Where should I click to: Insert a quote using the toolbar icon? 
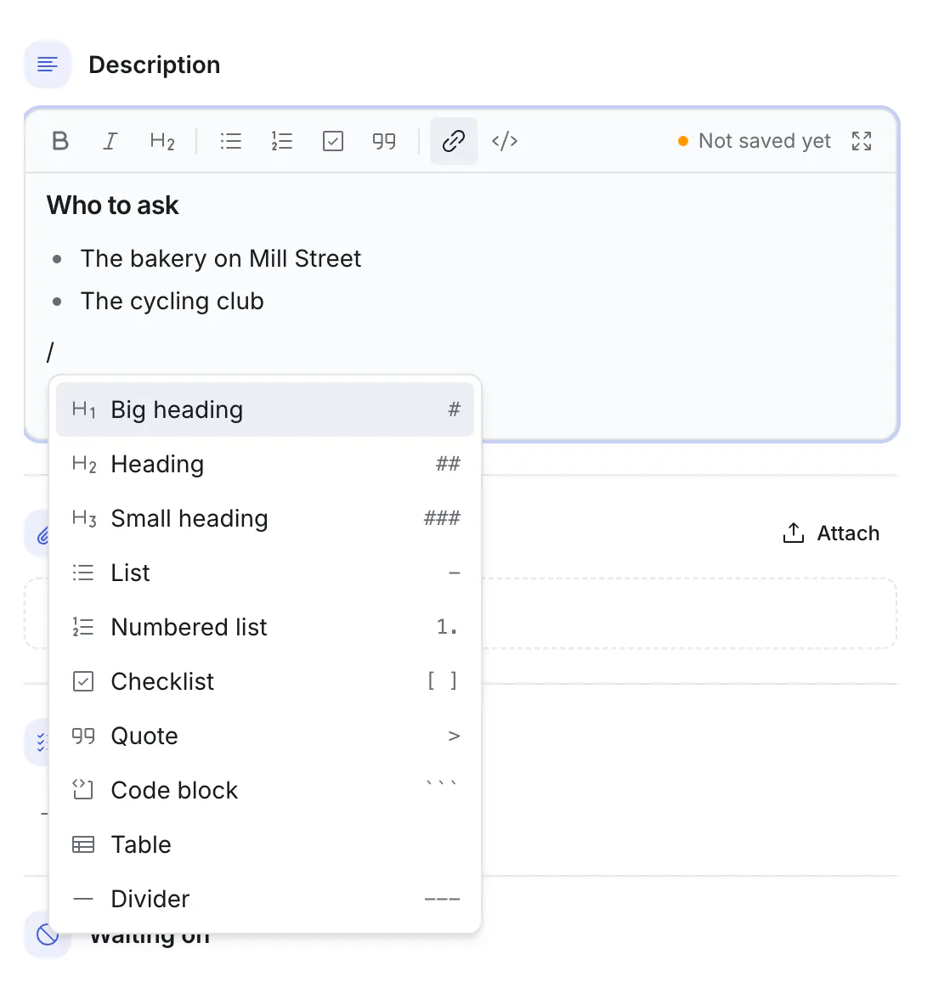[384, 141]
